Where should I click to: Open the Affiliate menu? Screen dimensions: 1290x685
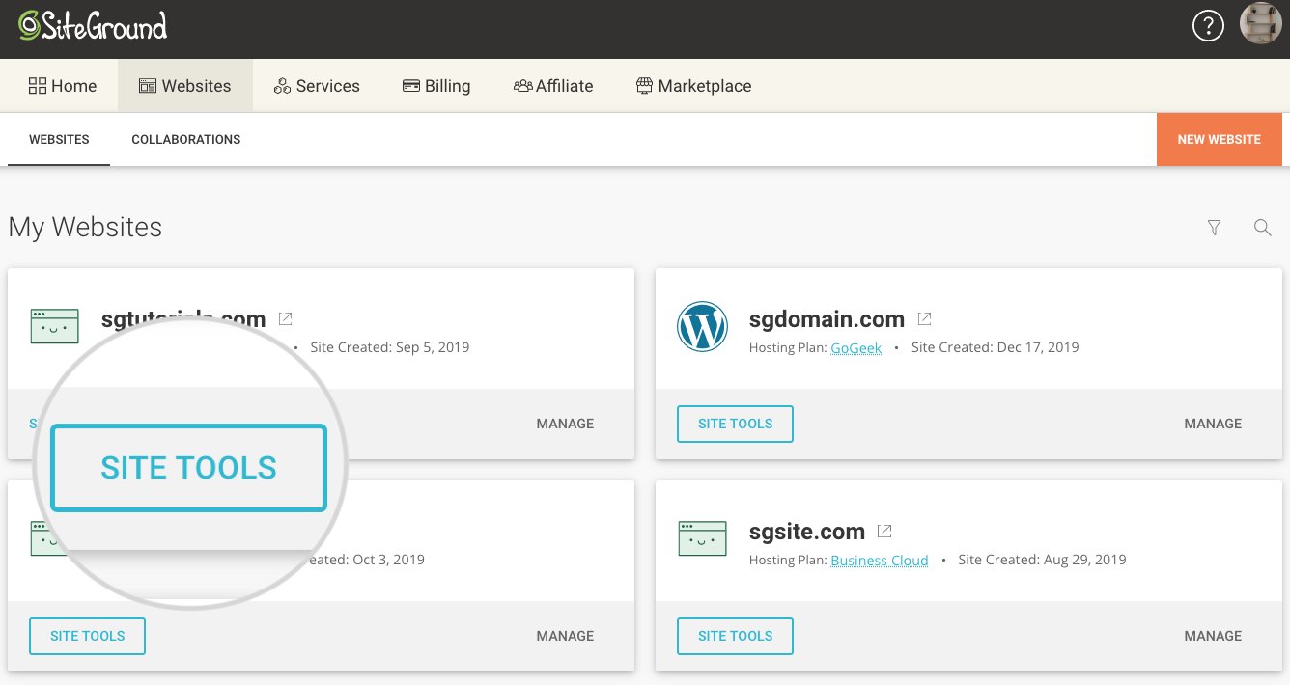[553, 86]
